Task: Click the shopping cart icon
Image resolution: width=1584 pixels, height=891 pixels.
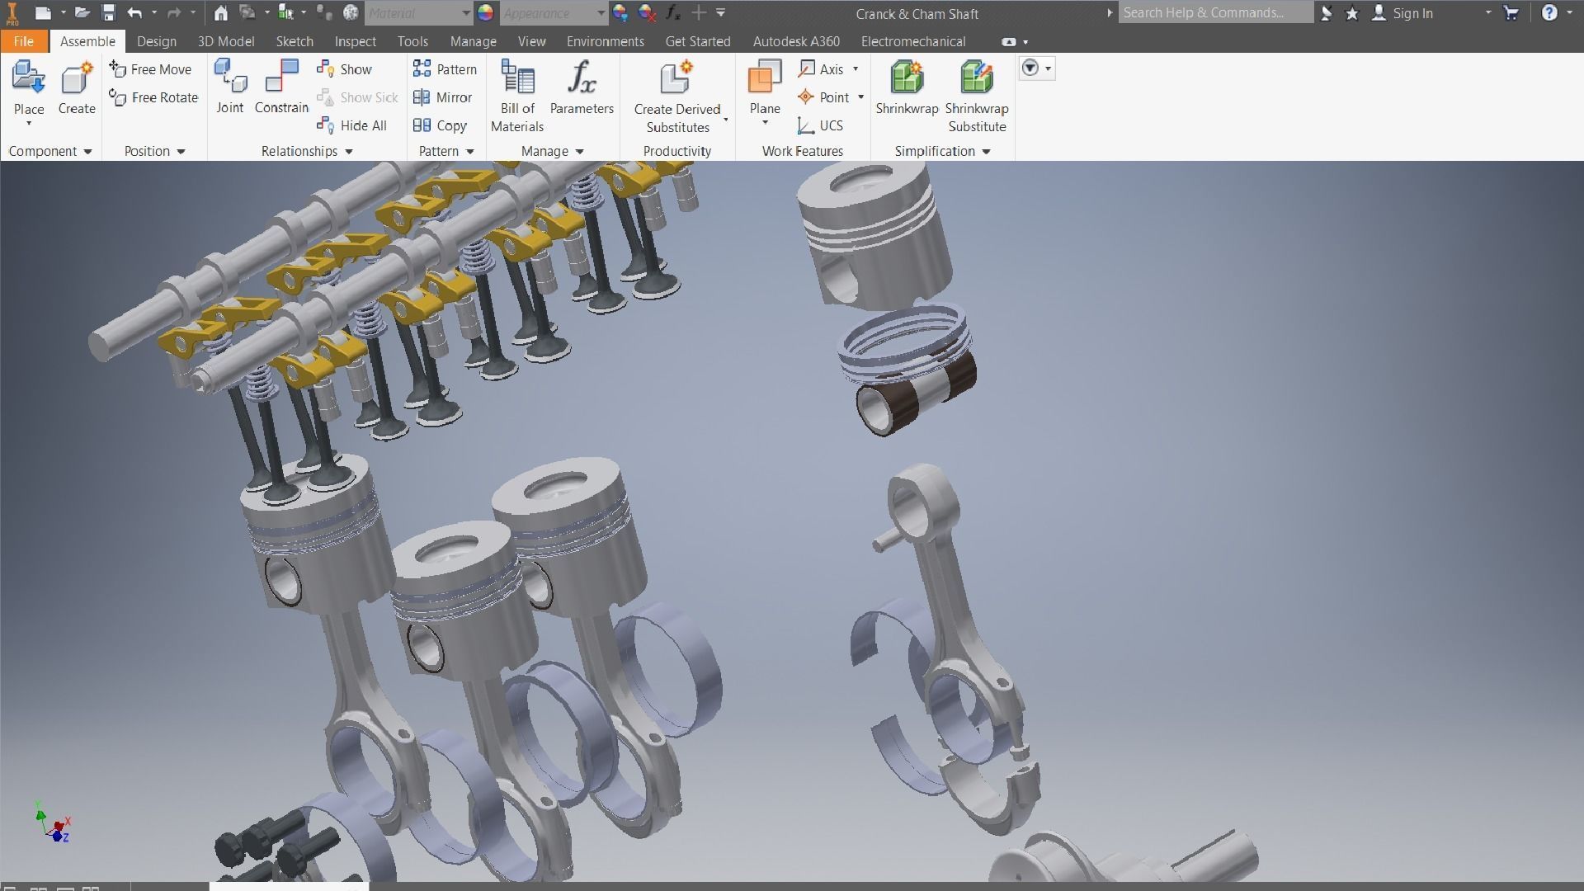Action: click(1511, 13)
